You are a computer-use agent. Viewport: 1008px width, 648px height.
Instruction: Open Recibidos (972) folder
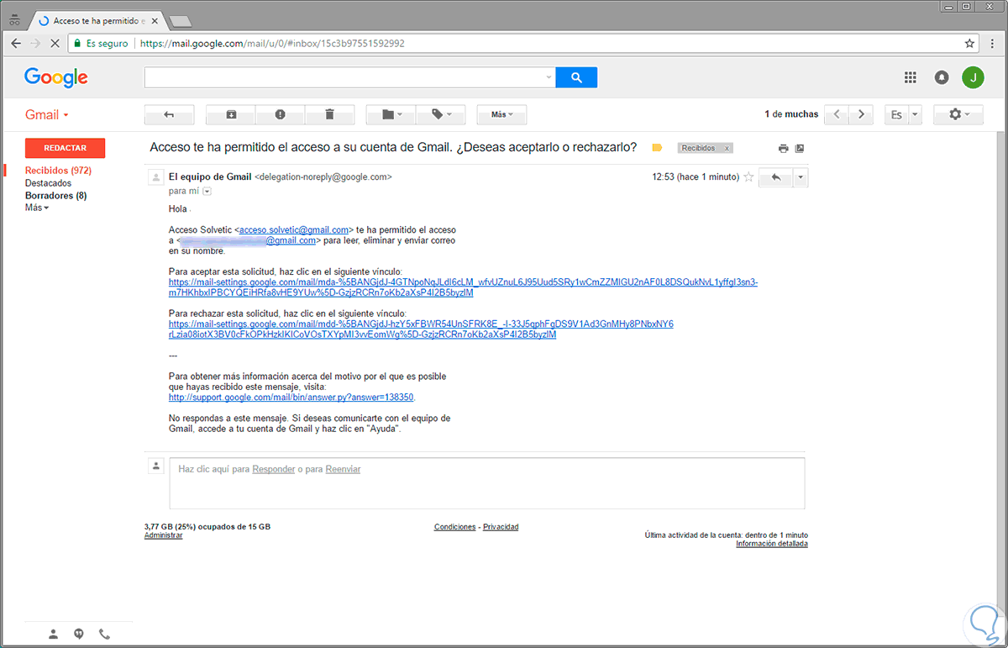58,171
